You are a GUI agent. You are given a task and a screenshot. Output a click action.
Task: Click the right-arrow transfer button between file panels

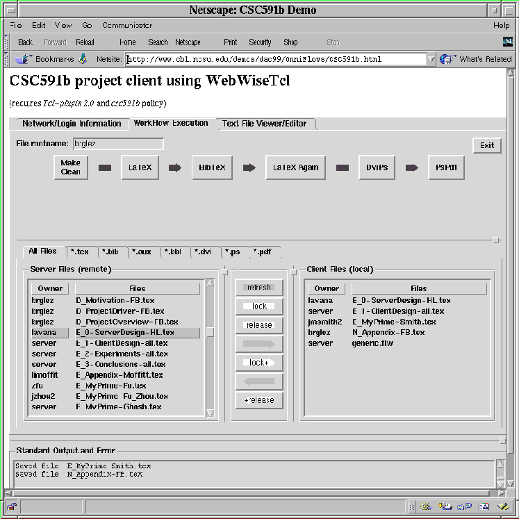259,344
